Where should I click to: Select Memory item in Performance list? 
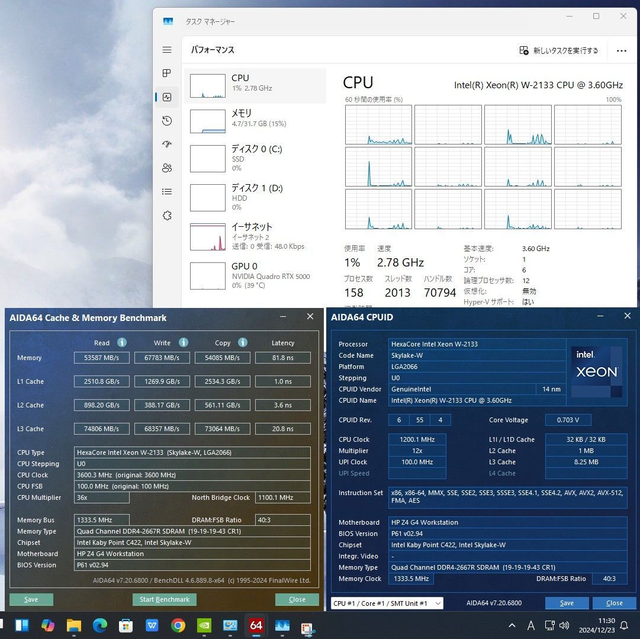pos(255,121)
